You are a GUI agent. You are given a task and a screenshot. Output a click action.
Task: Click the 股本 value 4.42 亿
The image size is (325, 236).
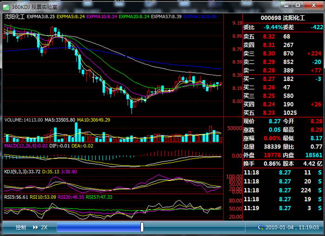pyautogui.click(x=313, y=164)
